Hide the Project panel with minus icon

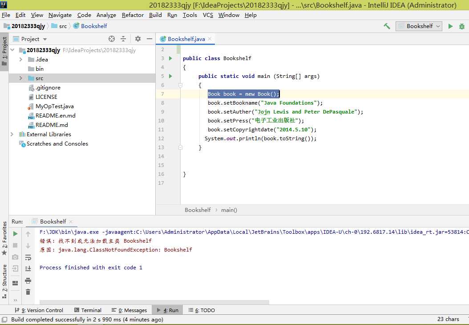point(150,39)
